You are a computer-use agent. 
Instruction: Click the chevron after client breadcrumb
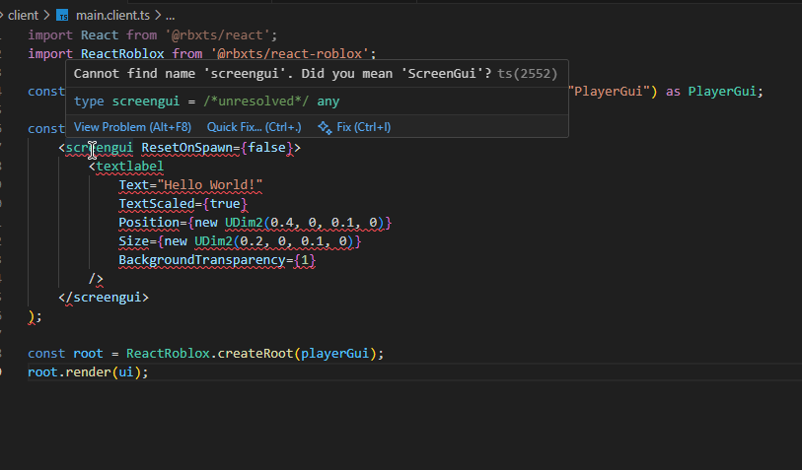[45, 16]
